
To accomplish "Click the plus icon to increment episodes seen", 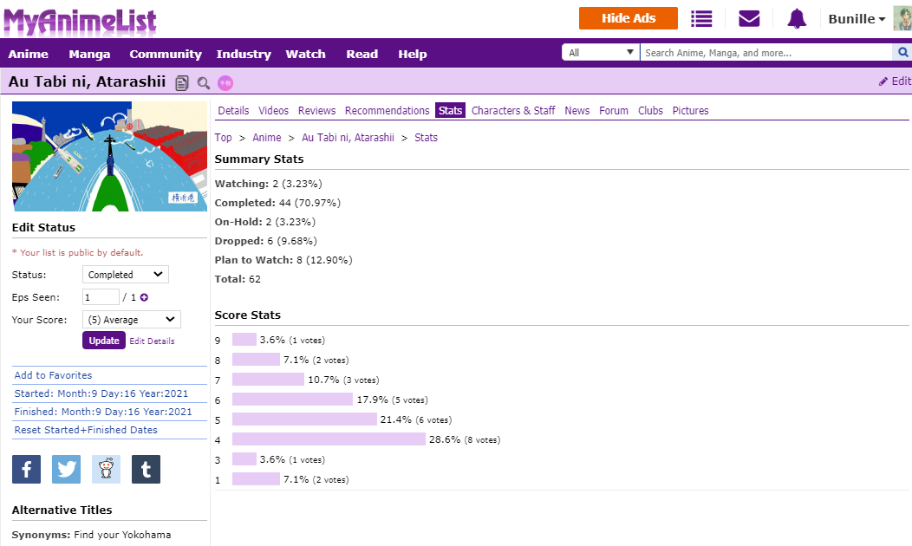I will point(144,297).
